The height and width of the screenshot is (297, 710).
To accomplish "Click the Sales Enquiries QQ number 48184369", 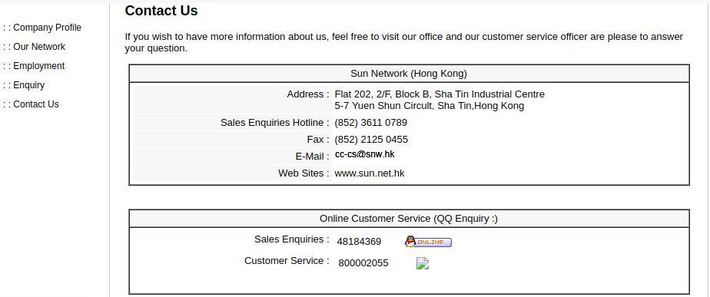I will coord(359,242).
